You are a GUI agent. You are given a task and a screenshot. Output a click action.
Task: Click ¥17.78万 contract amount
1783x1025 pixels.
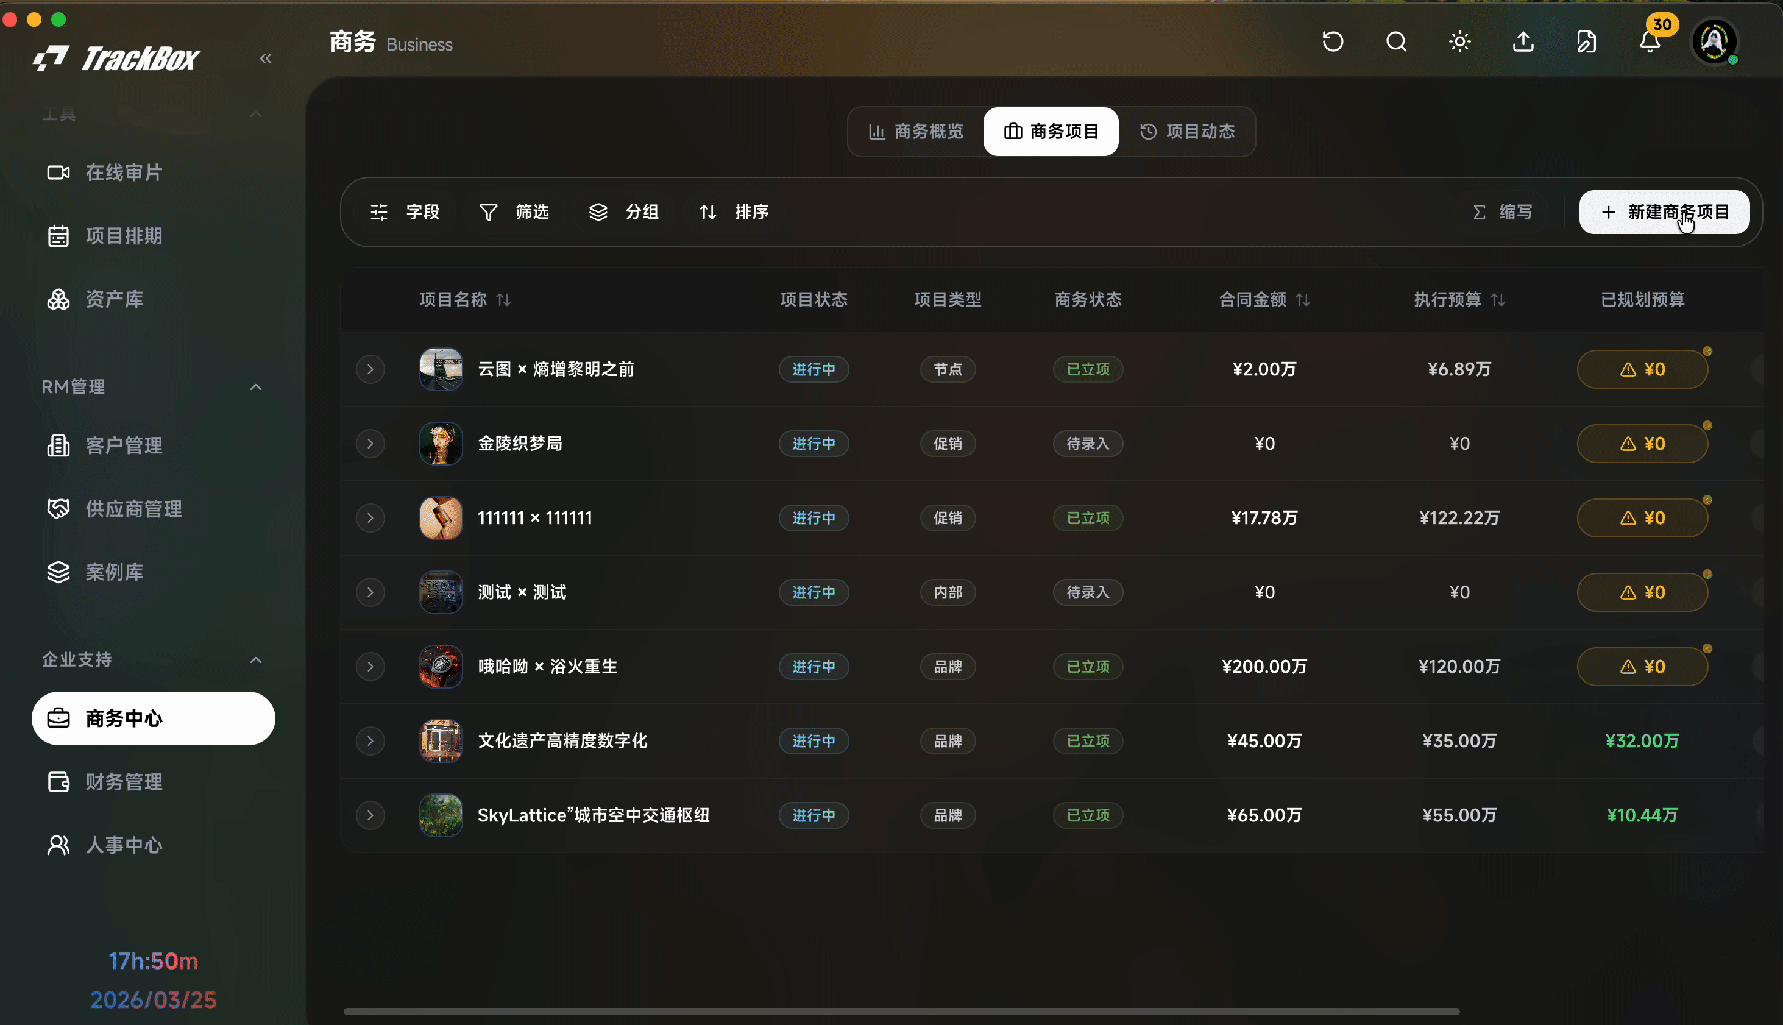(x=1264, y=518)
